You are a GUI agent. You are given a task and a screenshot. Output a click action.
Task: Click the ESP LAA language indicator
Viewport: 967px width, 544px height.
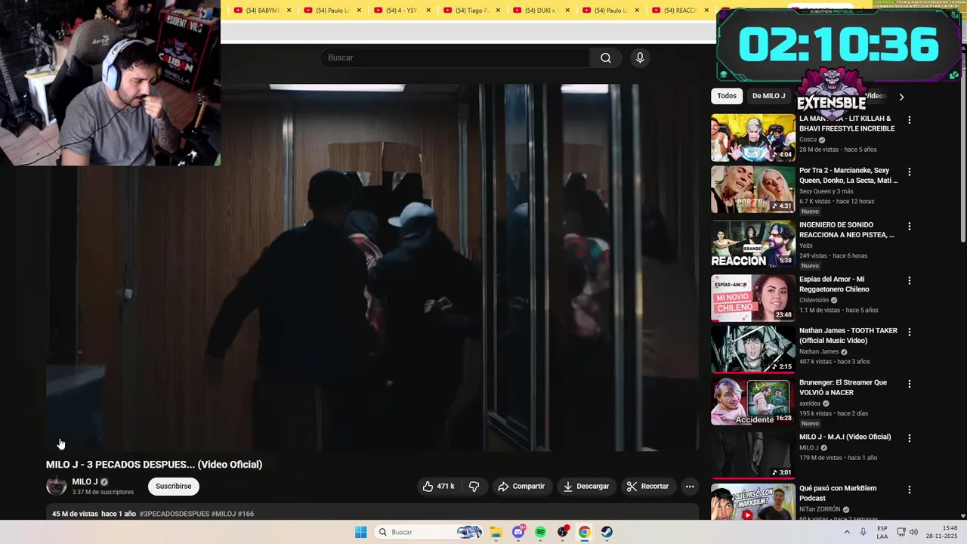pyautogui.click(x=882, y=532)
